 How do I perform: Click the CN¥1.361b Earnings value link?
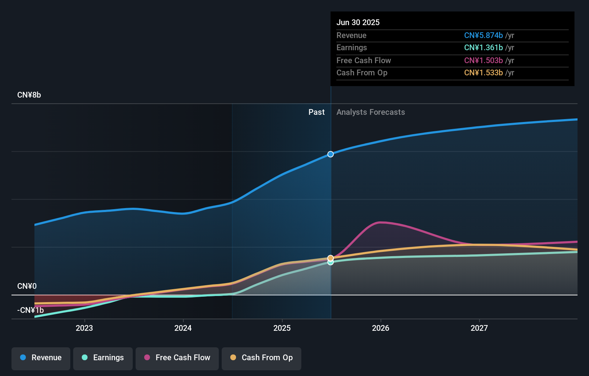pos(484,48)
